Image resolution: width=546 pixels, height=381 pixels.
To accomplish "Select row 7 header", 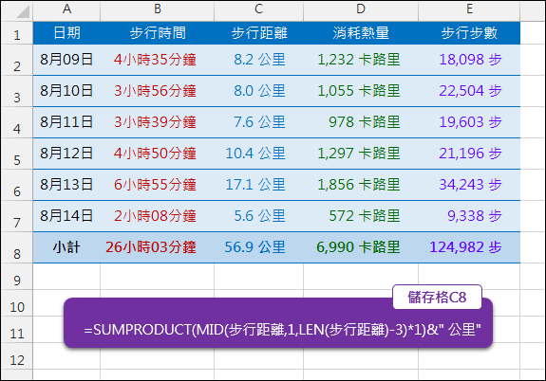I will point(17,216).
